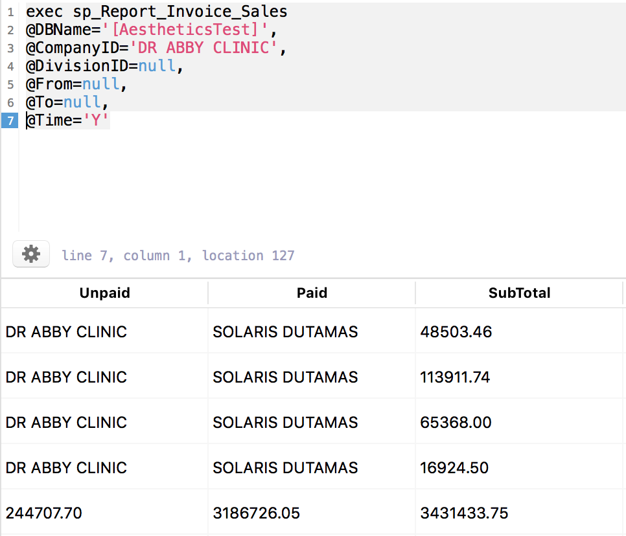Select DR ABBY CLINIC in 113911.74 row
Image resolution: width=626 pixels, height=536 pixels.
point(104,377)
